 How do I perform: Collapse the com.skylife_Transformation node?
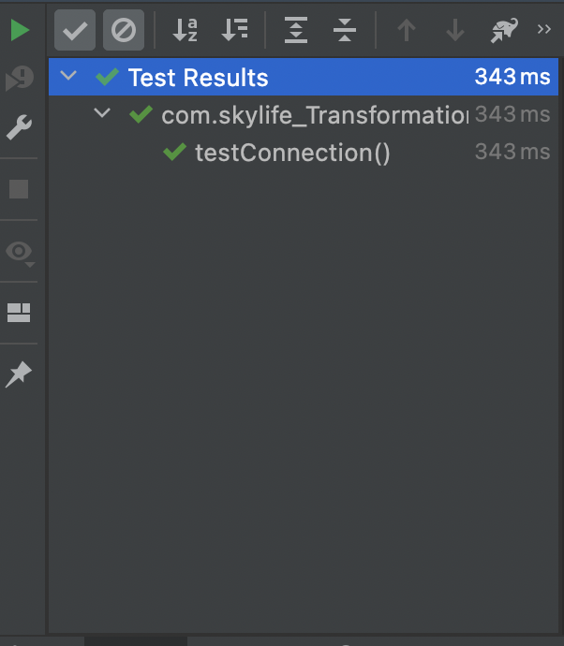(102, 112)
